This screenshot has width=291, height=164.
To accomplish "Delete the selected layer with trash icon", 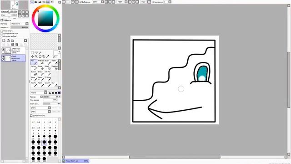I will [17, 45].
